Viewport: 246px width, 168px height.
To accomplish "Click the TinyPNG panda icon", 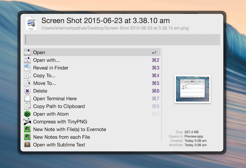I will coord(27,122).
